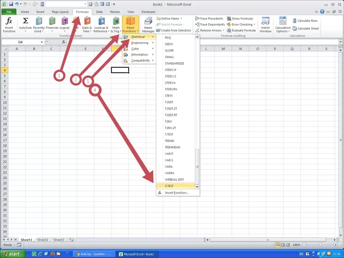Select Z.TEST from the function list
Viewport: 344px width, 258px height.
pyautogui.click(x=175, y=186)
